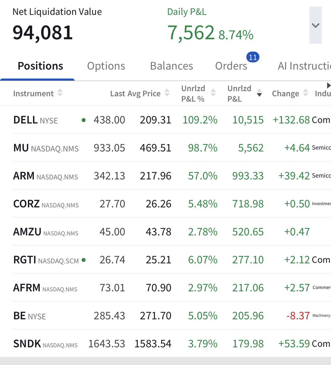
Task: Click Daily P&L value 7,562
Action: 191,33
